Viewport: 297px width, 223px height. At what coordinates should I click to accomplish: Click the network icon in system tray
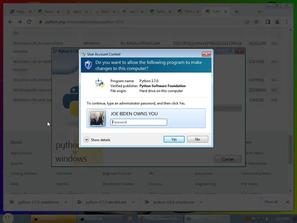[x=261, y=219]
